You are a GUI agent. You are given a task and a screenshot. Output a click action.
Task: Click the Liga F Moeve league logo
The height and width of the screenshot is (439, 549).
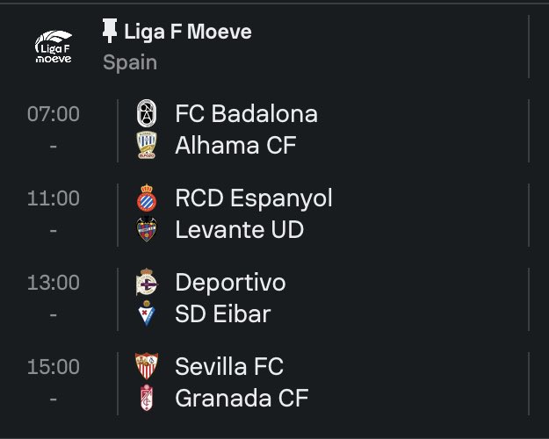click(53, 47)
